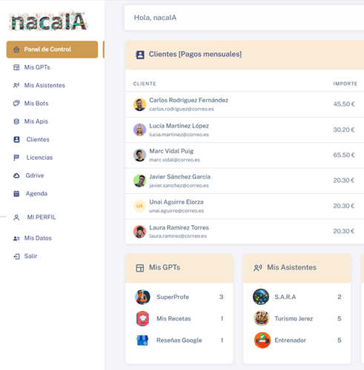Screen dimensions: 364x370
Task: Click the Salir logout icon
Action: point(16,256)
